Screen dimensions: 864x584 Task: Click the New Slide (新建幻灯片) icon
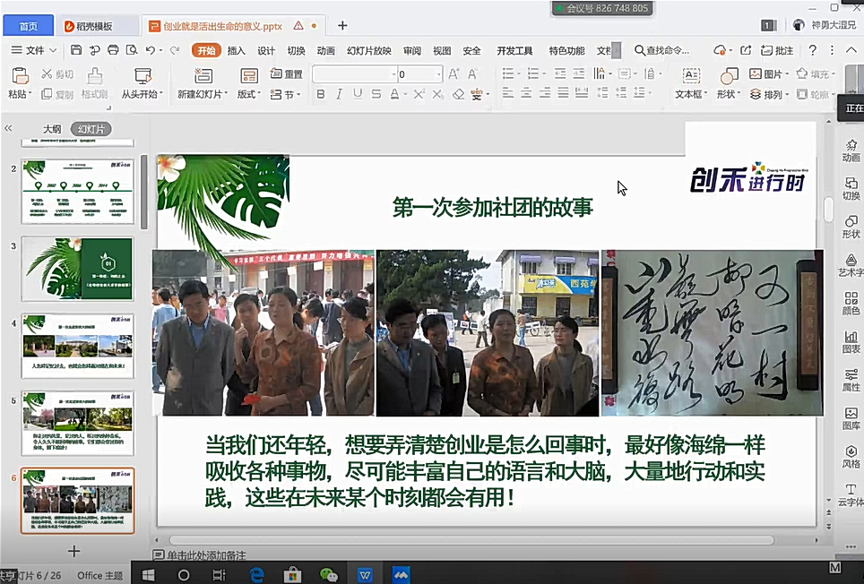pyautogui.click(x=203, y=76)
